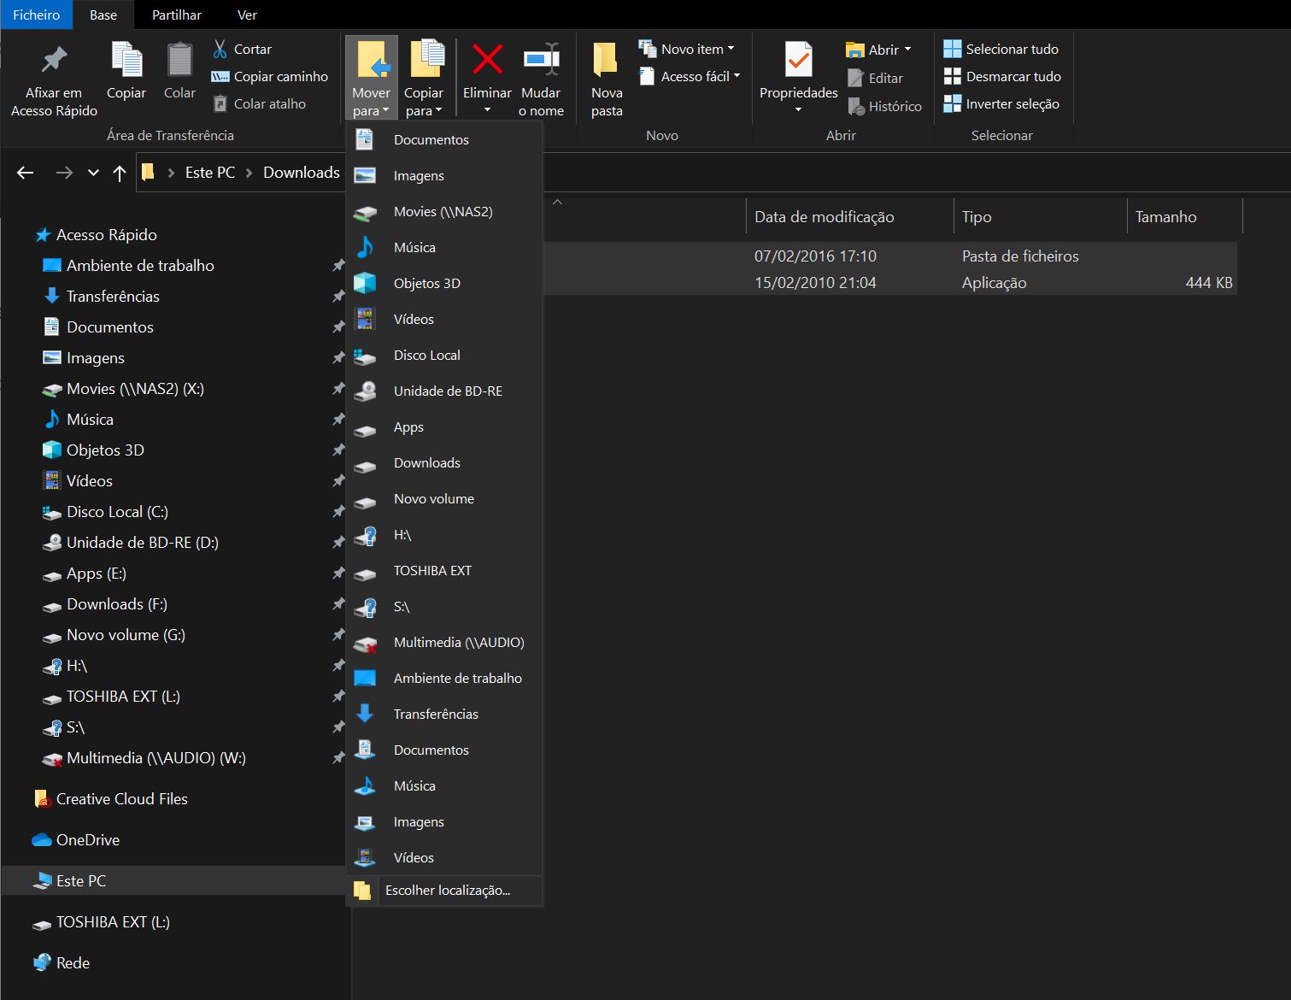Choose TOSHIBA EXT in Mover para menu
The width and height of the screenshot is (1291, 1000).
(x=444, y=570)
